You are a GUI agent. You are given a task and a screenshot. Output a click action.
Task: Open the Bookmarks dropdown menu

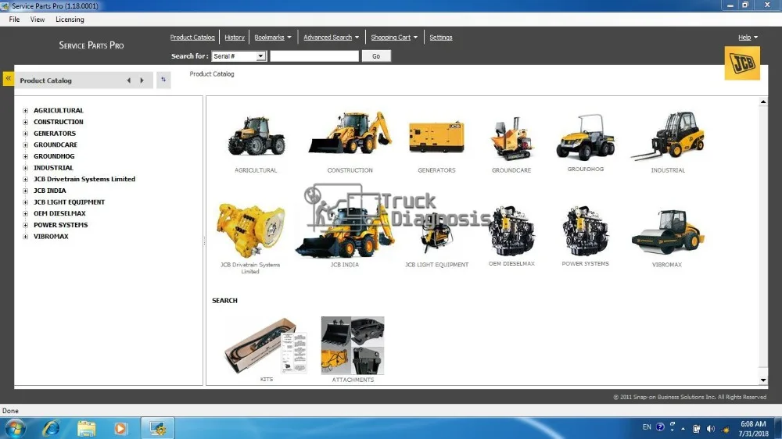(273, 37)
